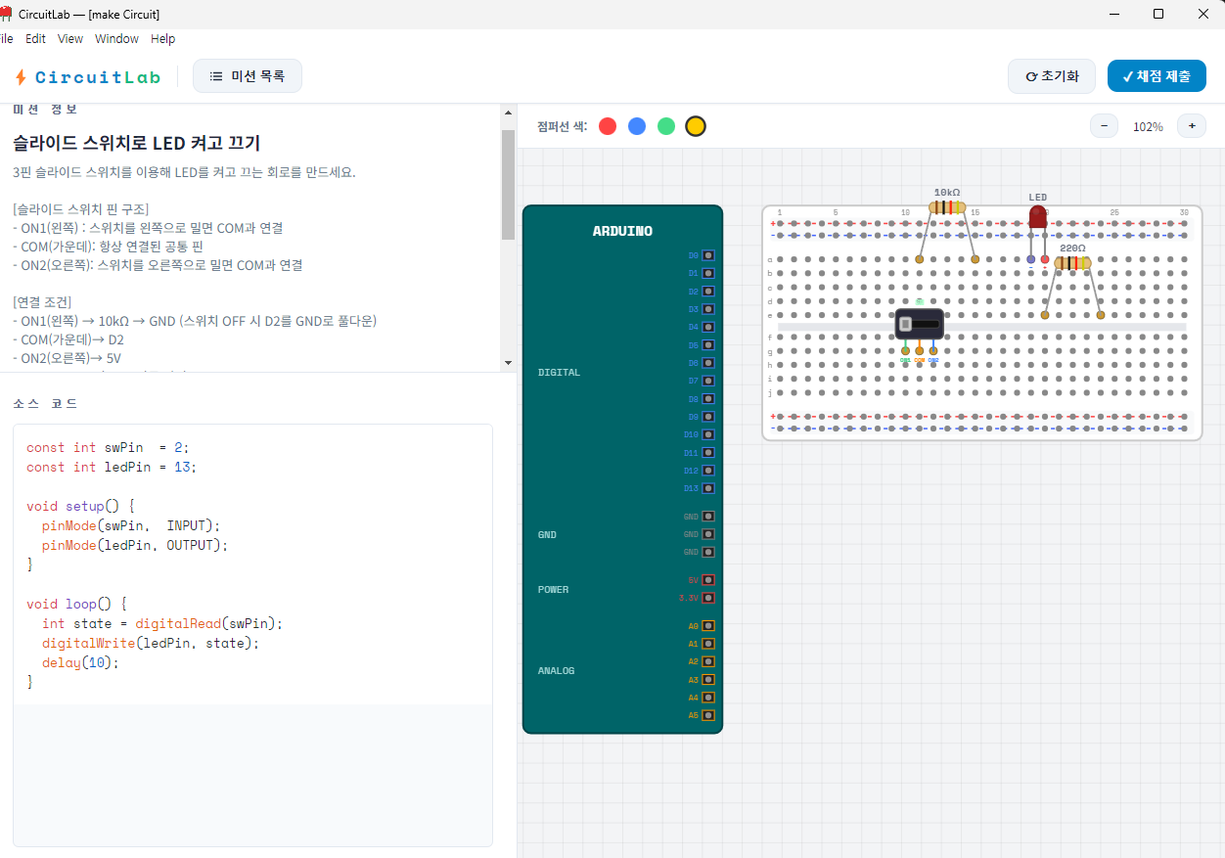Click the Arduino D3 pin socket
The width and height of the screenshot is (1225, 858).
[x=708, y=309]
